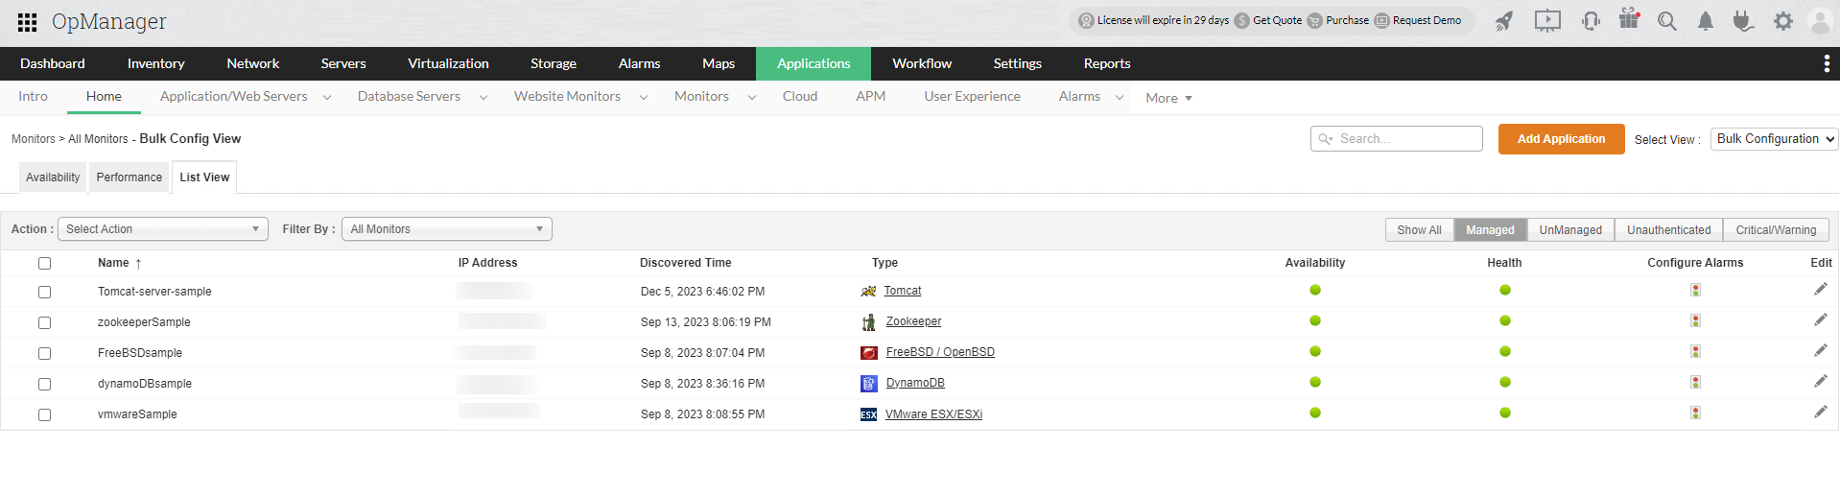Viewport: 1840px width, 496px height.
Task: Open the gear settings icon in header
Action: point(1782,21)
